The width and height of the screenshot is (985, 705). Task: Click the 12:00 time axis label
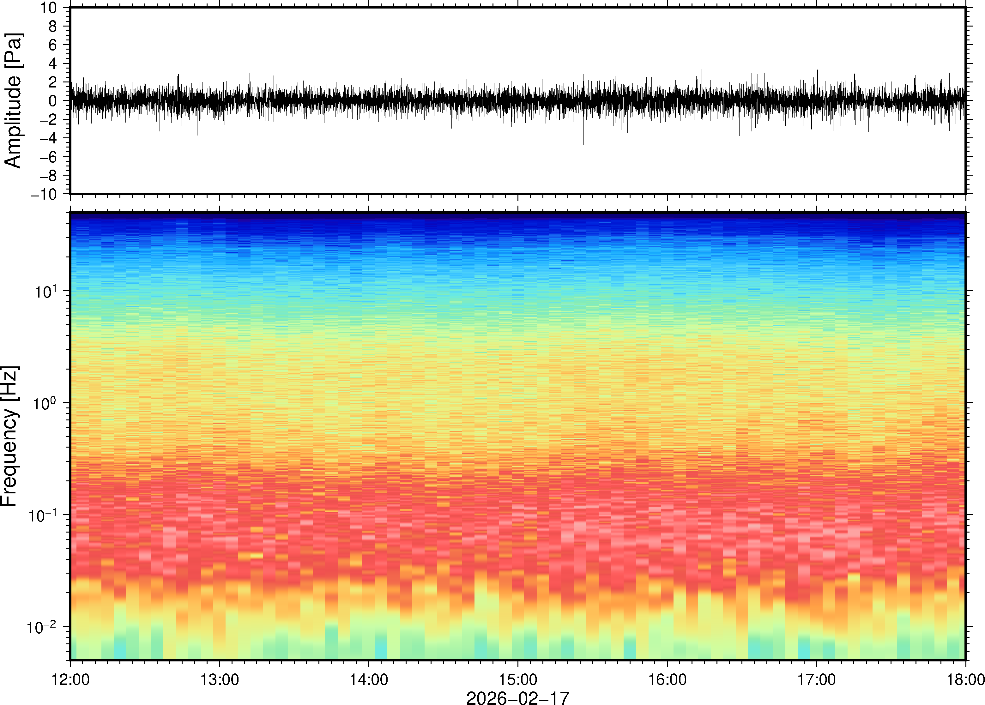(x=70, y=679)
